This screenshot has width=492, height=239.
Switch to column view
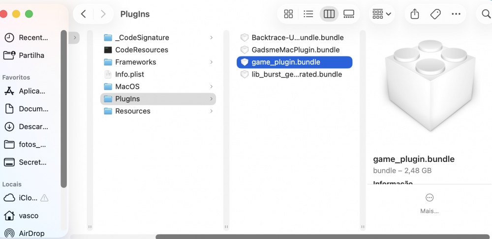click(329, 14)
